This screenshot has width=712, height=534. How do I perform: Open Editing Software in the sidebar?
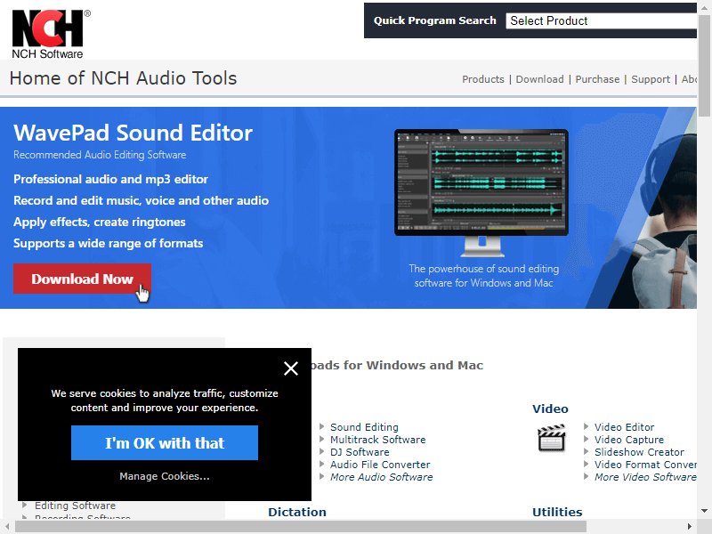[75, 506]
